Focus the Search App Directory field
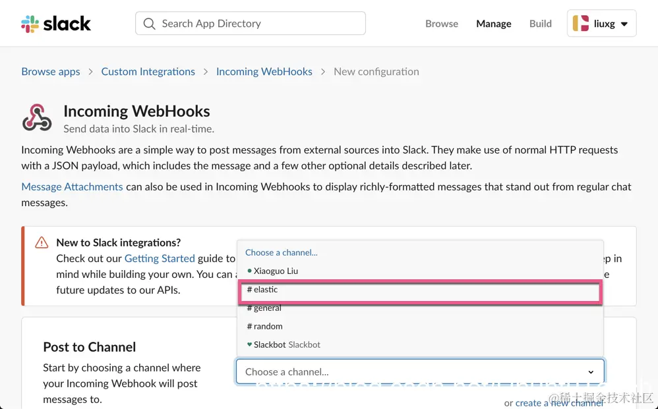The height and width of the screenshot is (409, 658). click(x=257, y=24)
